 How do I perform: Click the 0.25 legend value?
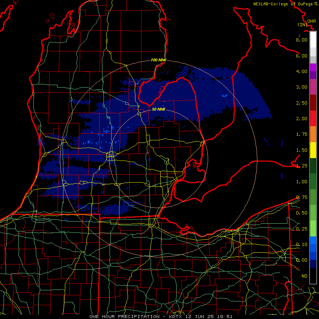[302, 229]
